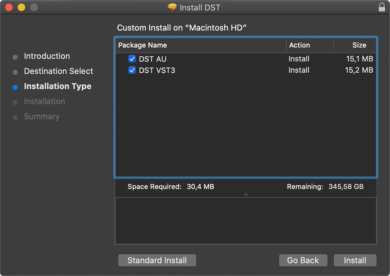The width and height of the screenshot is (390, 276).
Task: Click the blue Installation Type bullet
Action: point(15,87)
